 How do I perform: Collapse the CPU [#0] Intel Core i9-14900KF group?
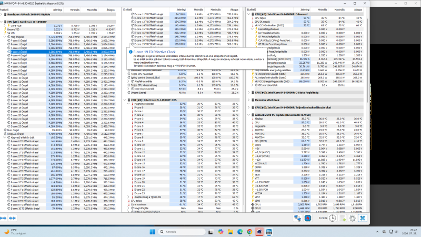(x=2, y=22)
